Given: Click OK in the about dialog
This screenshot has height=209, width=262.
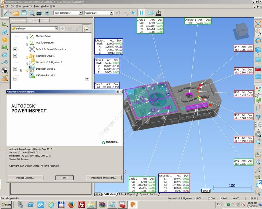Looking at the screenshot, I should (65, 178).
